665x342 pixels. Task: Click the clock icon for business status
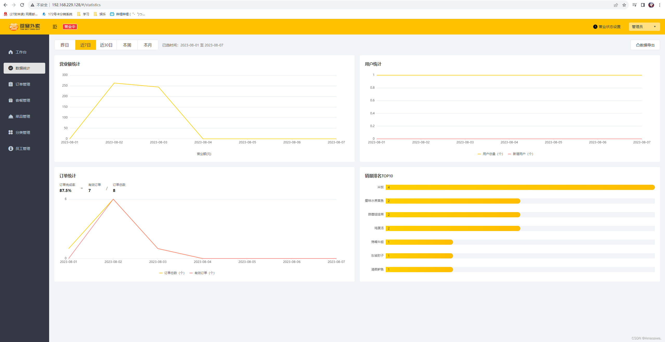(595, 27)
